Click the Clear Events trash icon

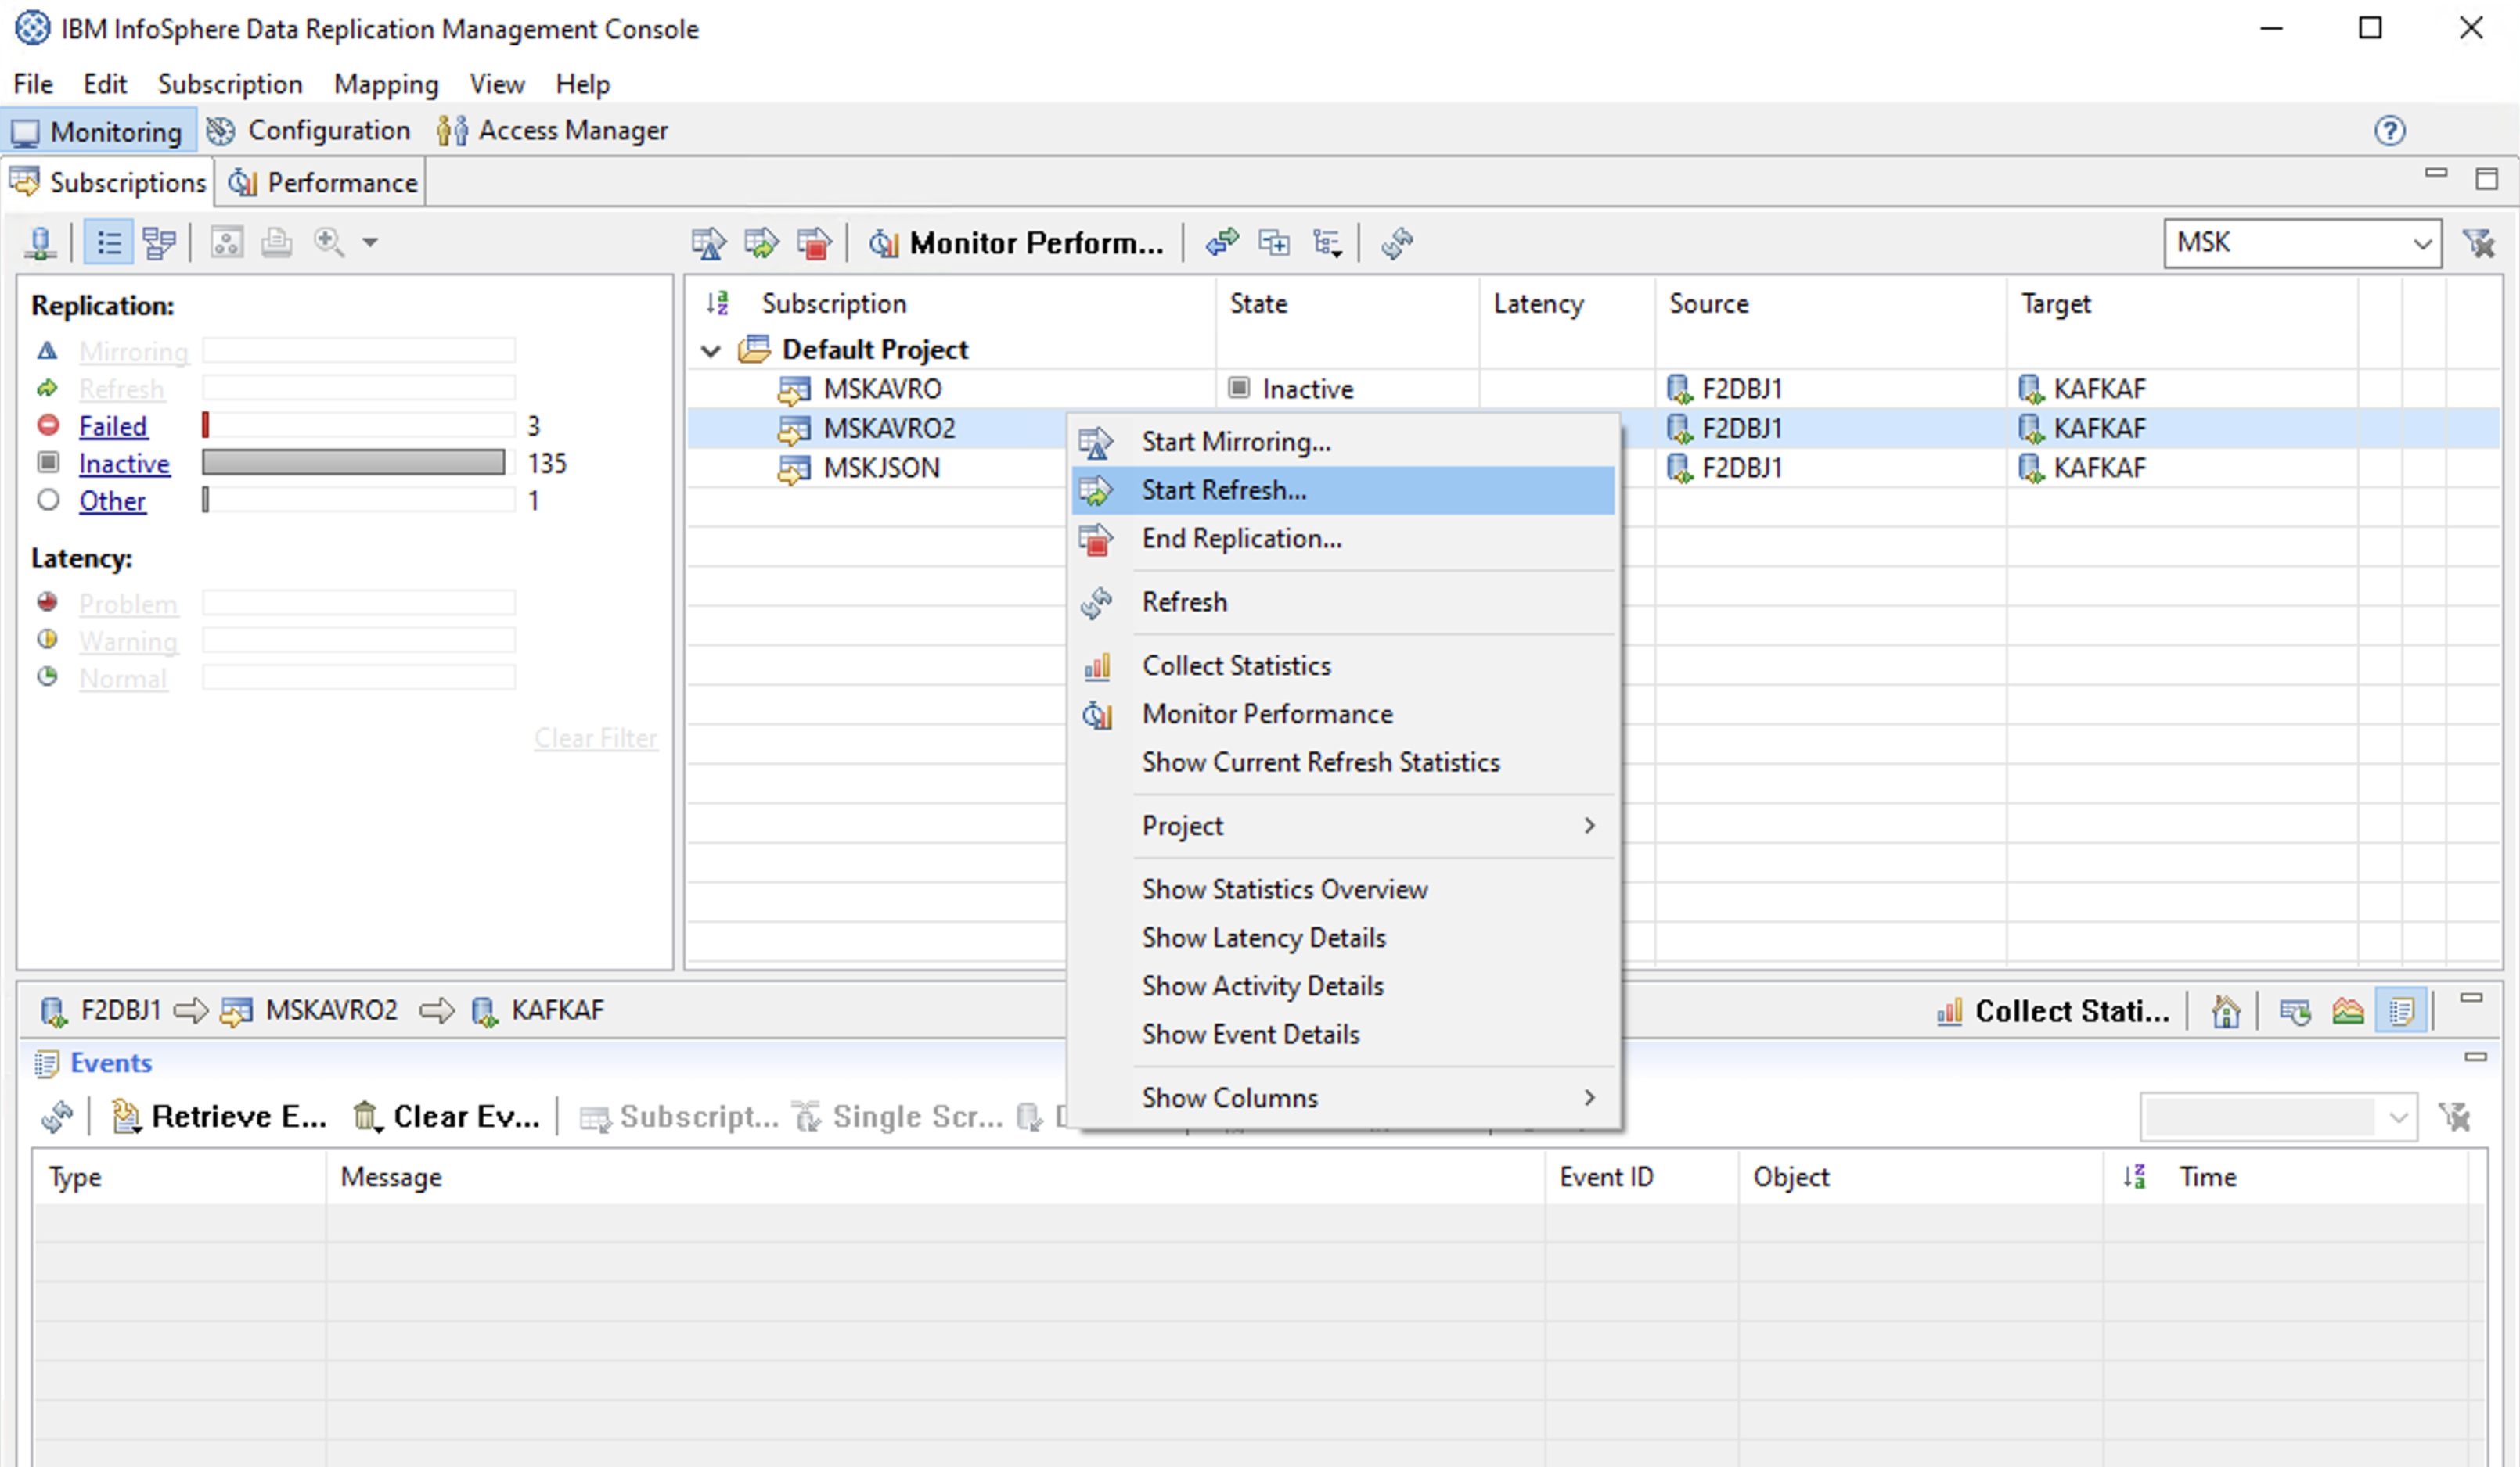point(366,1116)
